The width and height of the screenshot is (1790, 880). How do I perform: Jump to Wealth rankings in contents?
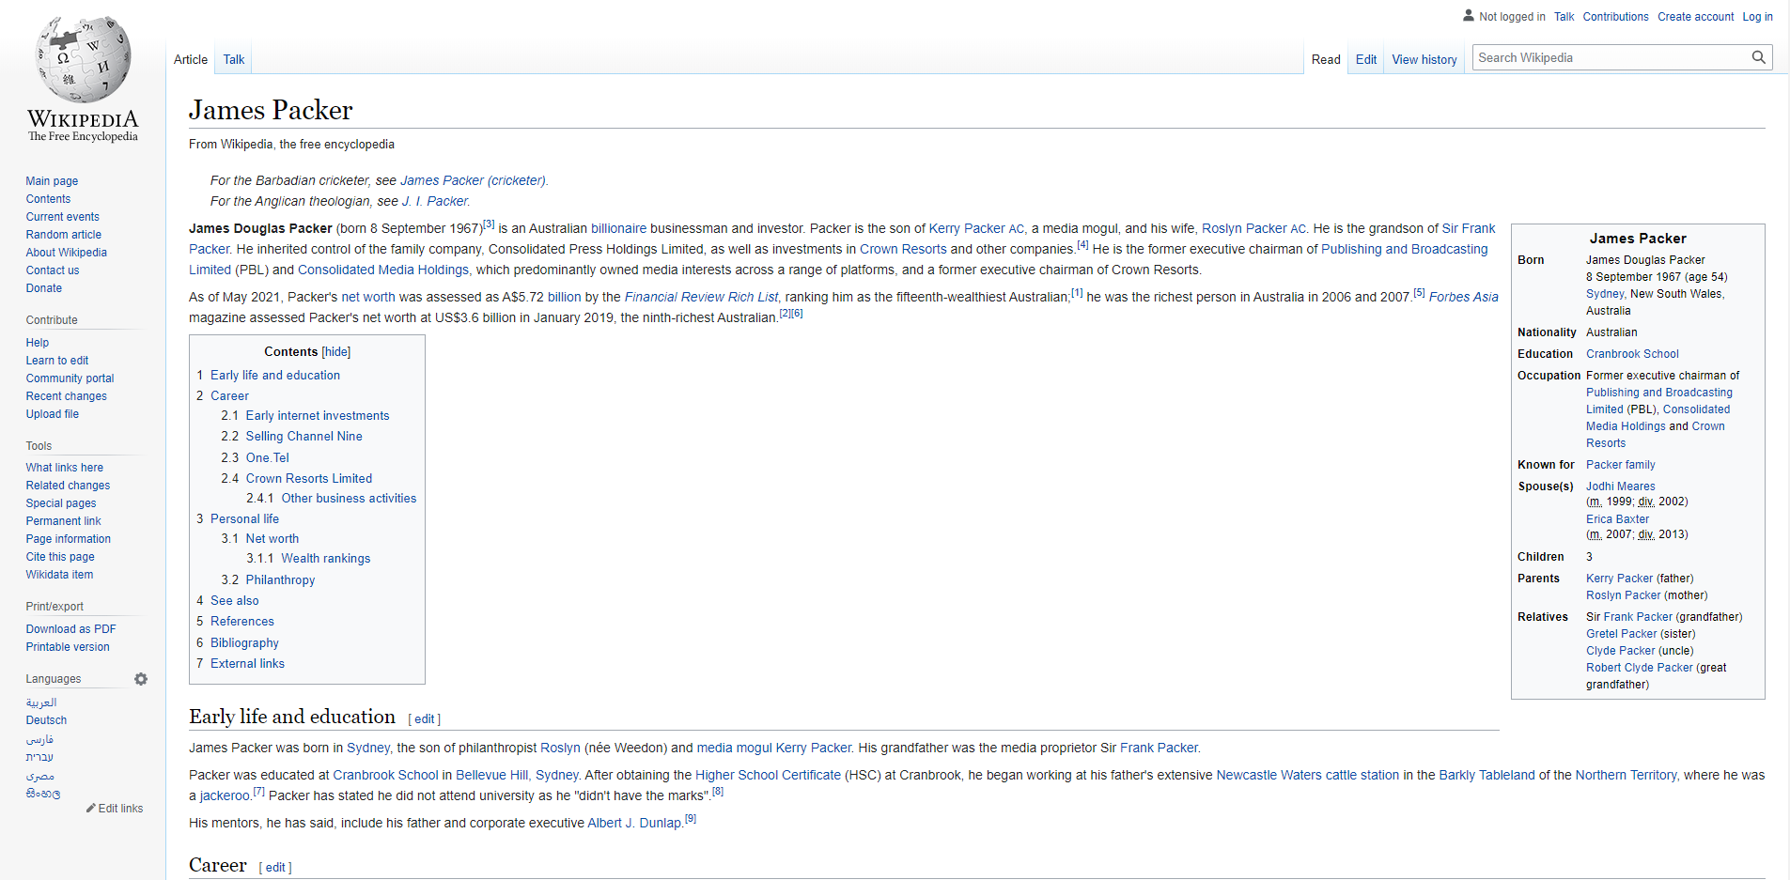[325, 558]
